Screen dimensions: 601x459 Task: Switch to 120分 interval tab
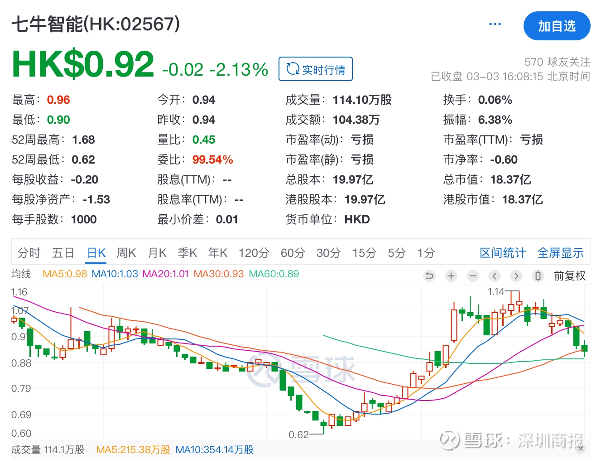(x=254, y=253)
